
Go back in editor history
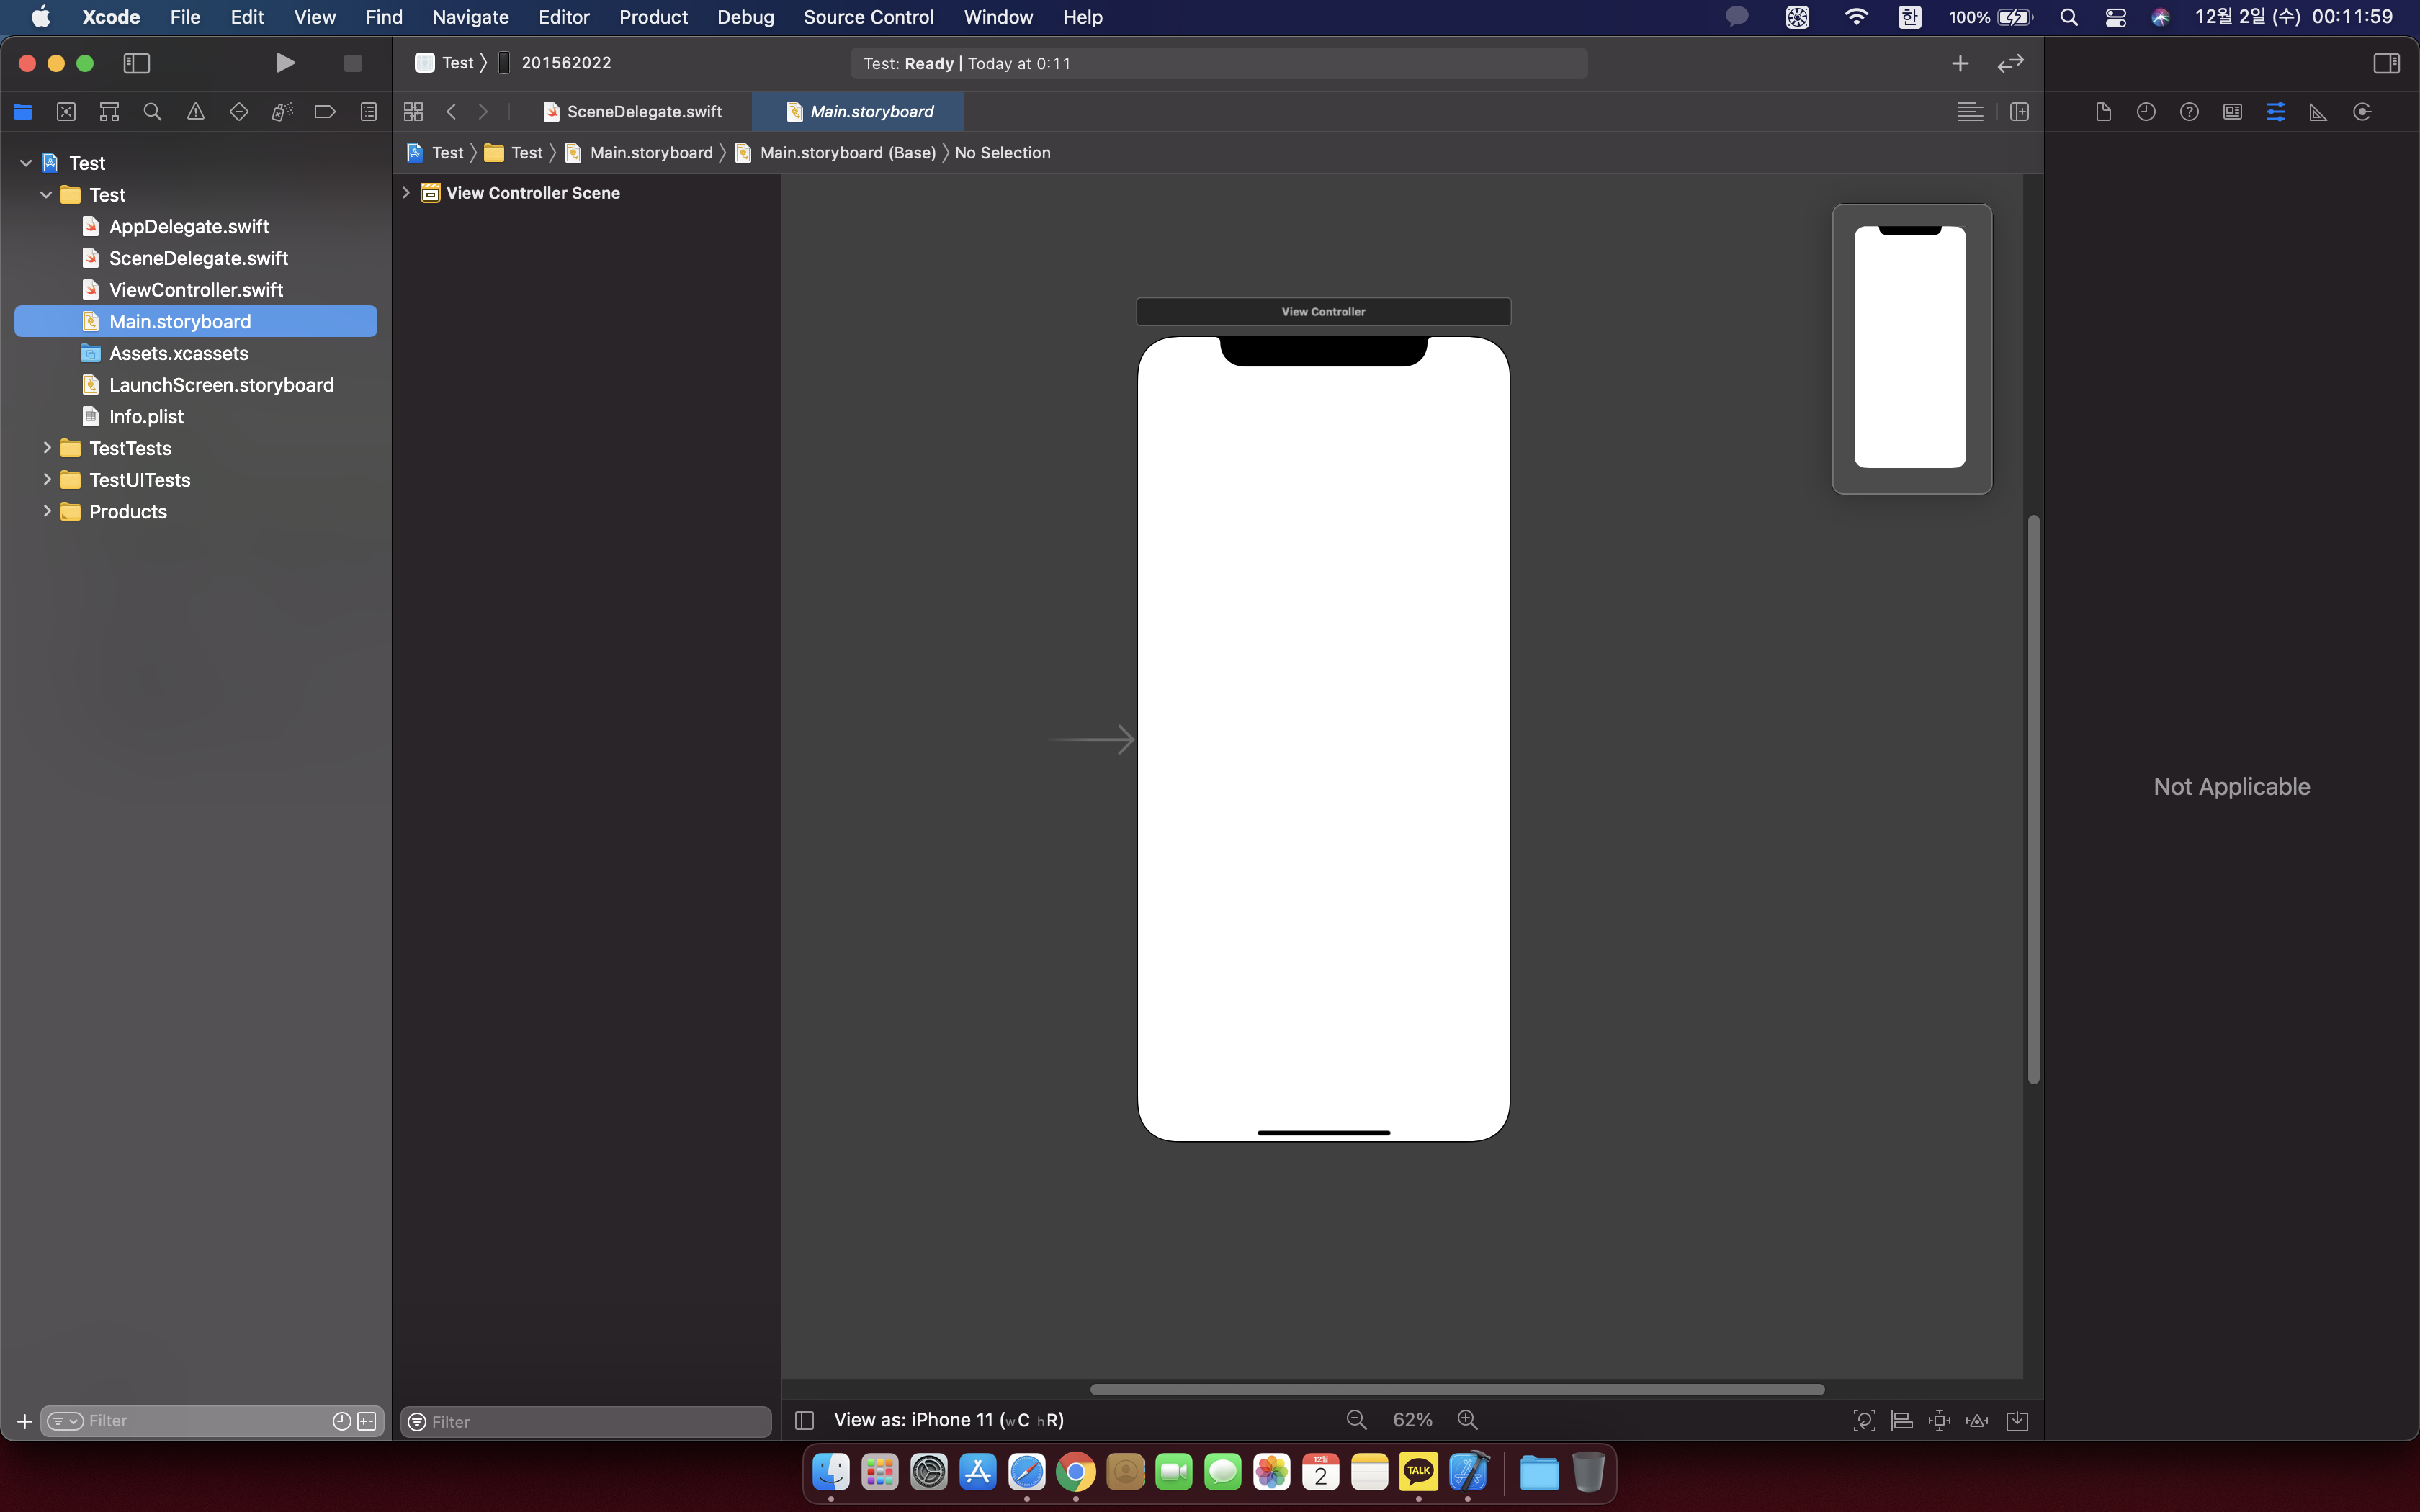[x=451, y=112]
